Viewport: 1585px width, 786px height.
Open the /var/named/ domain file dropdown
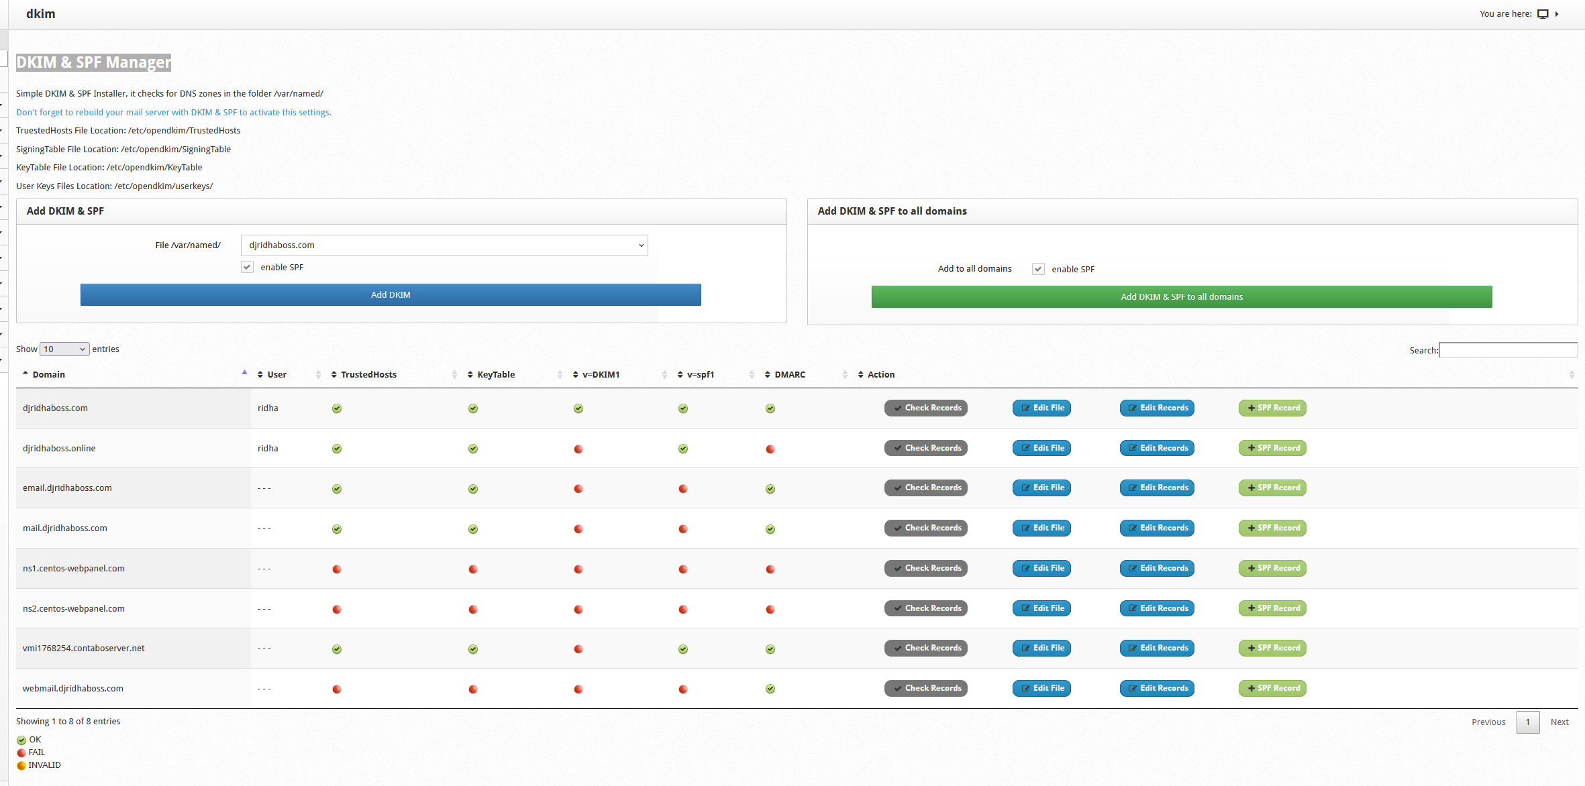(444, 245)
